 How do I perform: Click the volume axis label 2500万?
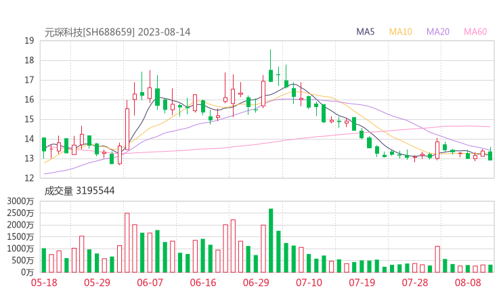[20, 213]
